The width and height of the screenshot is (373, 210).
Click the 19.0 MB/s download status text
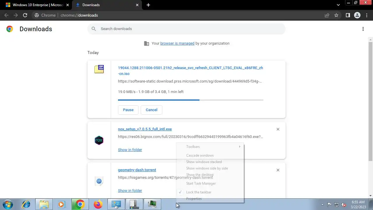pyautogui.click(x=151, y=92)
